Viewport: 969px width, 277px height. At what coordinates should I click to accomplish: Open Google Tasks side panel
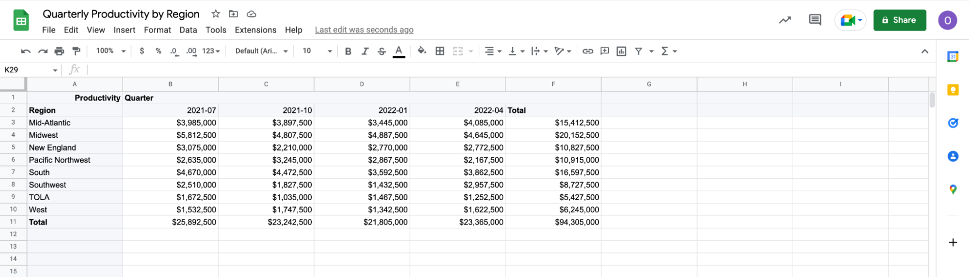click(x=952, y=123)
